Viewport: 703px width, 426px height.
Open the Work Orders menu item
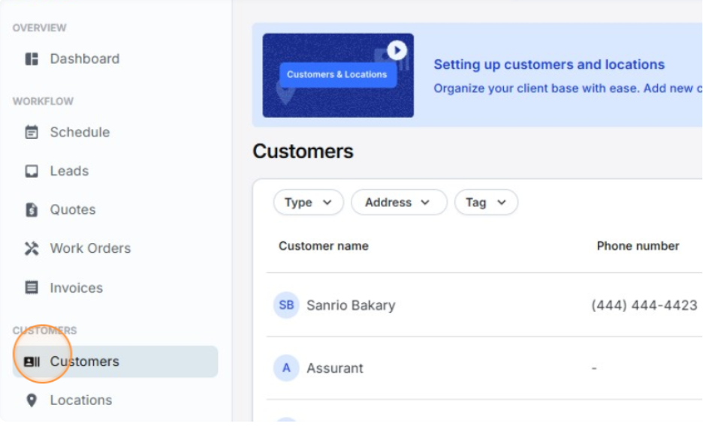pos(90,248)
